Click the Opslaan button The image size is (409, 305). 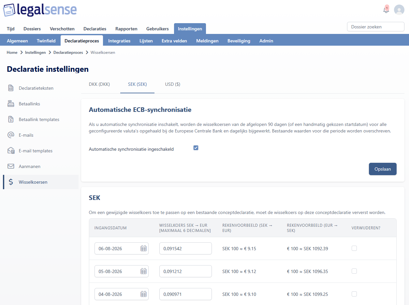pyautogui.click(x=383, y=169)
